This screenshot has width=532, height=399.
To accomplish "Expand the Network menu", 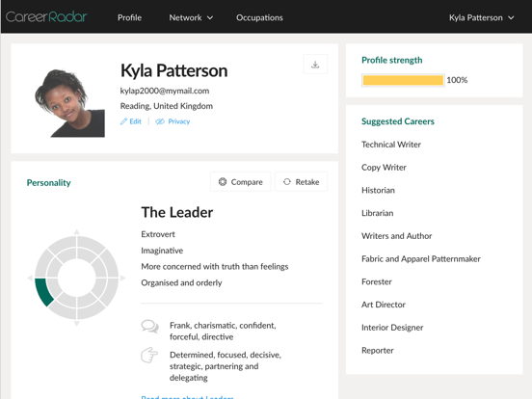I will click(x=191, y=17).
